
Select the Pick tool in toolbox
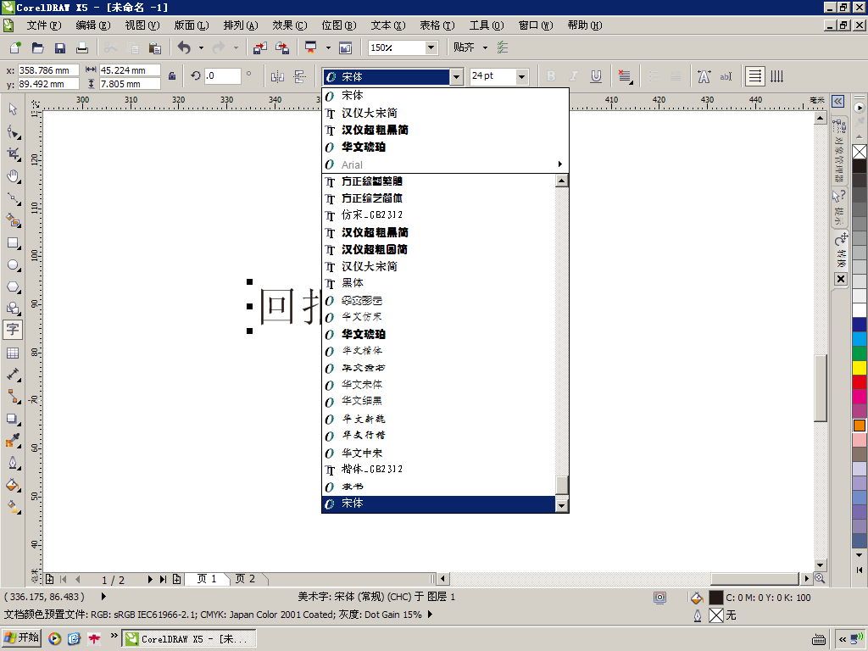tap(13, 109)
